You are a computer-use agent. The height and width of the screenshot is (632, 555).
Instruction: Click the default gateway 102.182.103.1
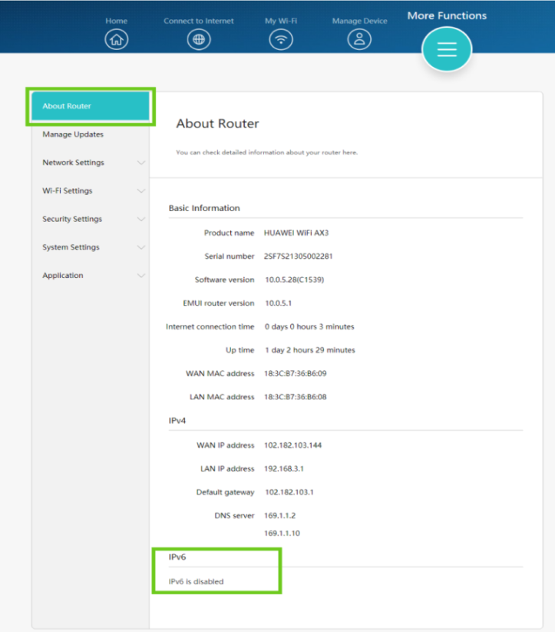click(x=289, y=492)
